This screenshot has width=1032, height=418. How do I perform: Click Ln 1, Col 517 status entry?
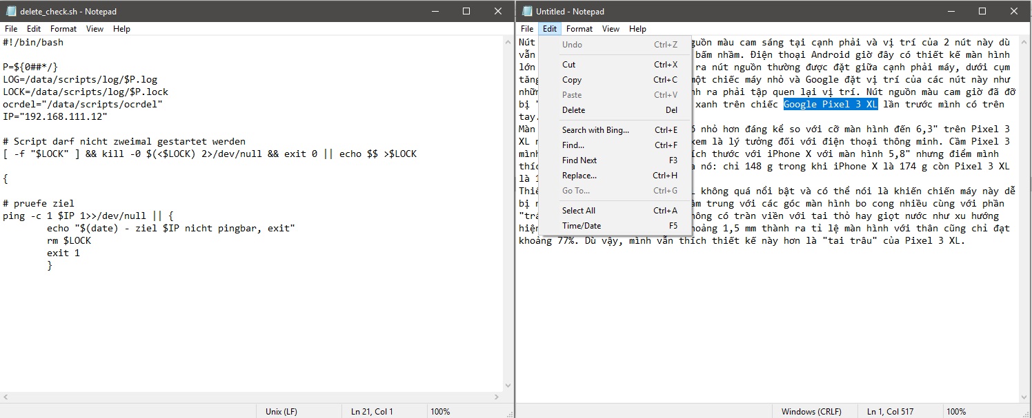891,412
